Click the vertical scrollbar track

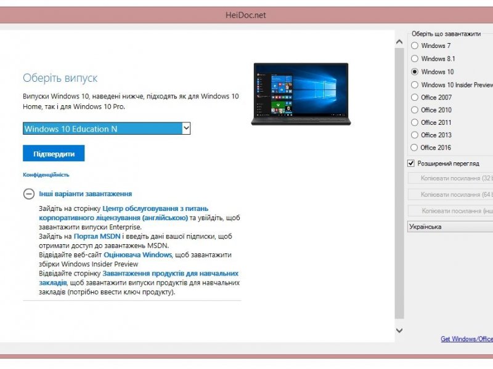coord(399,183)
